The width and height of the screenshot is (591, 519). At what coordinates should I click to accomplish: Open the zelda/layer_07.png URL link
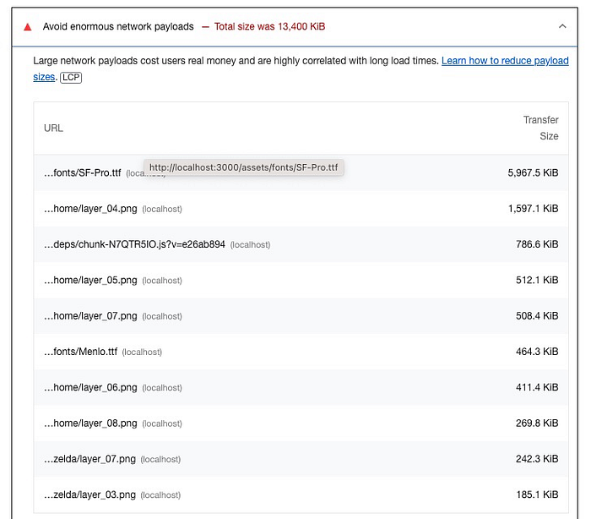[89, 459]
